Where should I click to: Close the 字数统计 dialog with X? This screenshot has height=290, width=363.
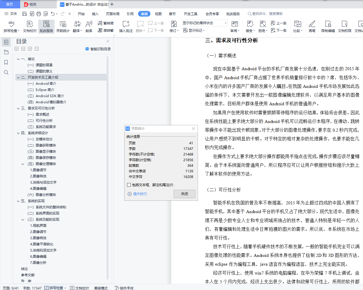pyautogui.click(x=193, y=129)
